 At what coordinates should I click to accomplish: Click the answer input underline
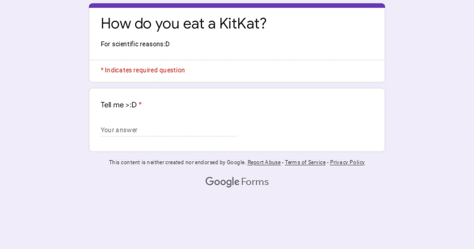tap(169, 136)
